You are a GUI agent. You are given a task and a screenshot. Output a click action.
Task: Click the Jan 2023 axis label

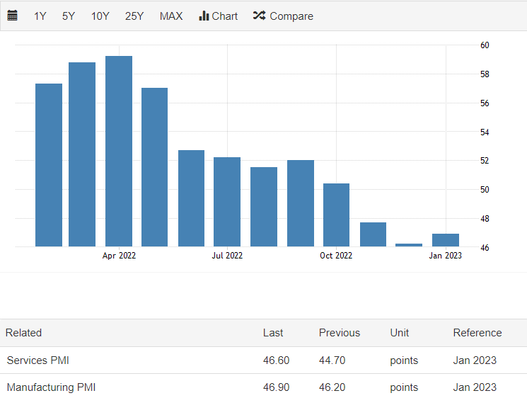446,256
